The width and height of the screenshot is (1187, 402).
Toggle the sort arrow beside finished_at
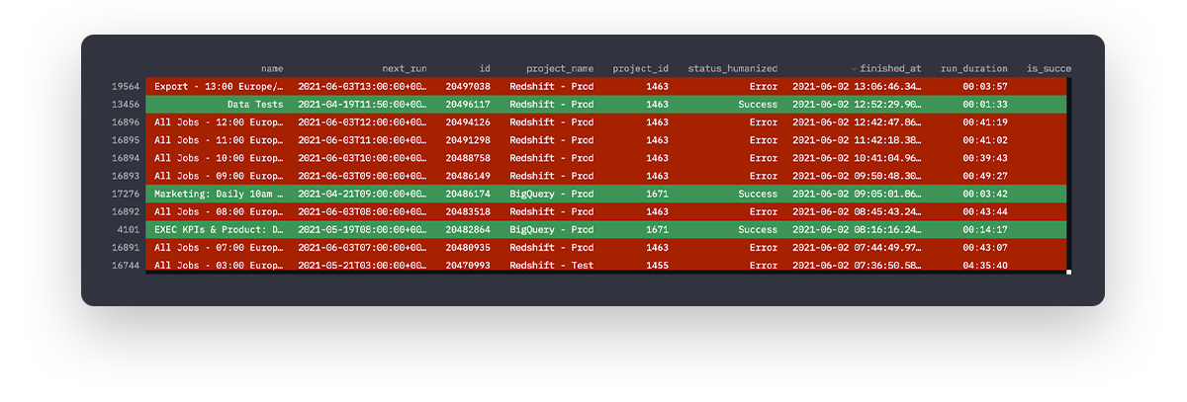(854, 69)
